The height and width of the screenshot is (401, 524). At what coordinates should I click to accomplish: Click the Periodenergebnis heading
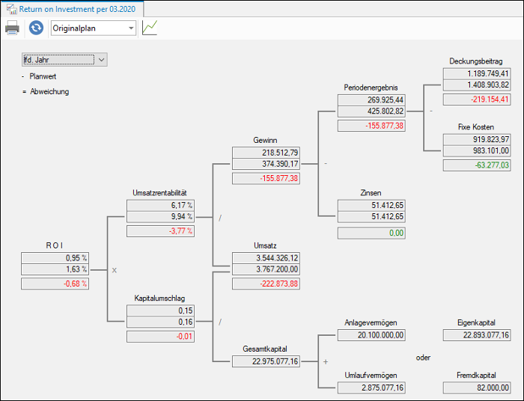[x=371, y=88]
